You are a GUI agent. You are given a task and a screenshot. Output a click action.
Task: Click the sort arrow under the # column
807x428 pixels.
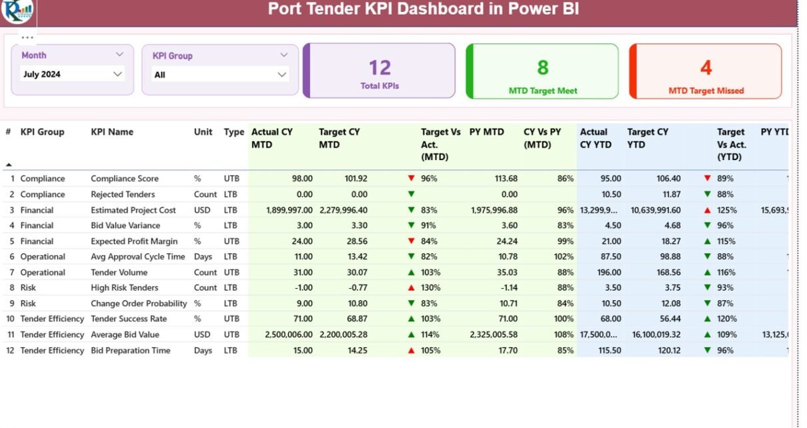coord(9,164)
